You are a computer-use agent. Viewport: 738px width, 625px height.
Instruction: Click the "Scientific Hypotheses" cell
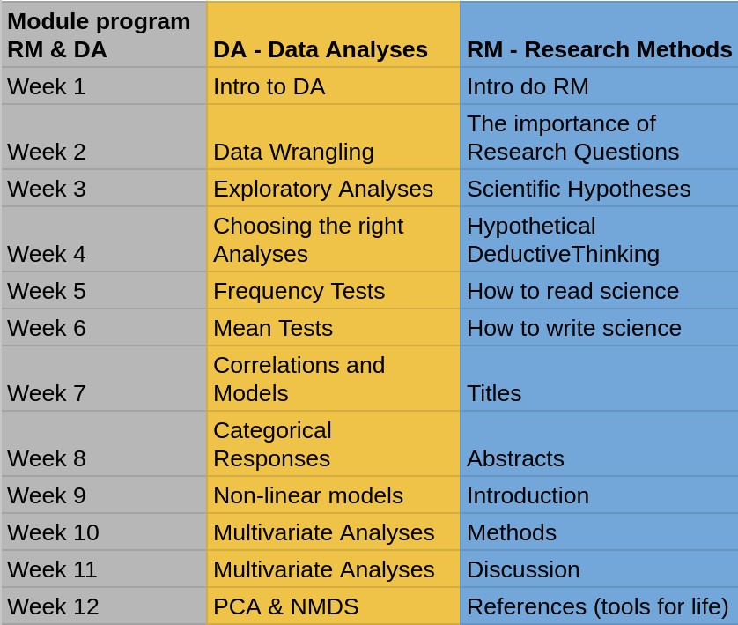599,189
